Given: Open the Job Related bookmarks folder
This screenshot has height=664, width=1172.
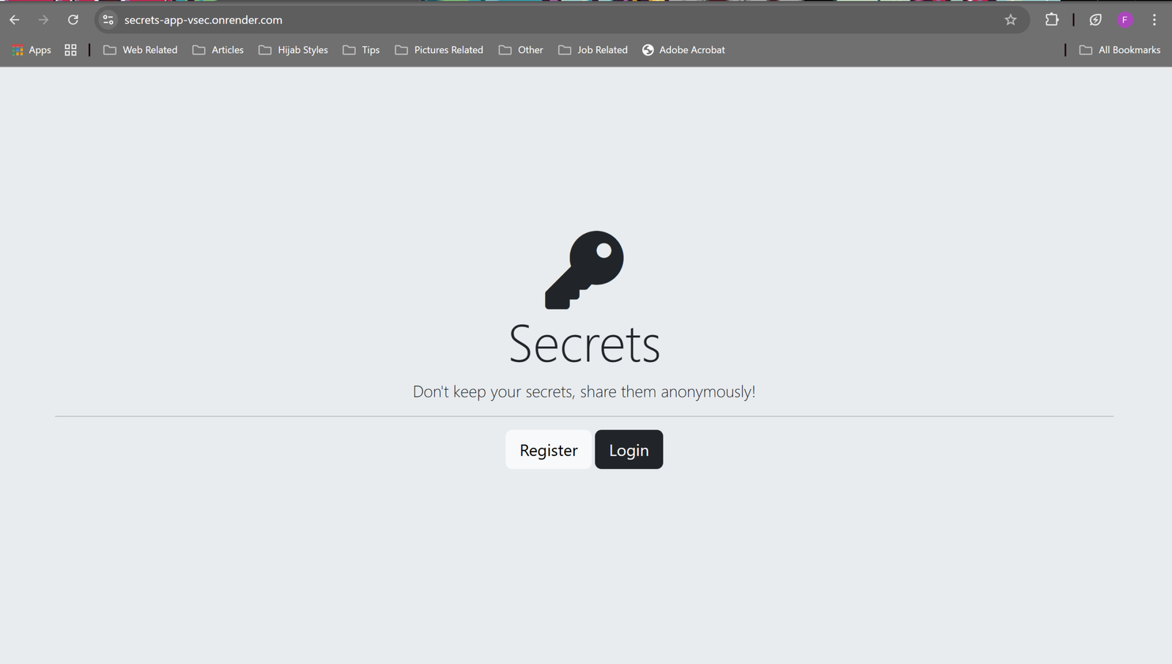Looking at the screenshot, I should point(593,50).
